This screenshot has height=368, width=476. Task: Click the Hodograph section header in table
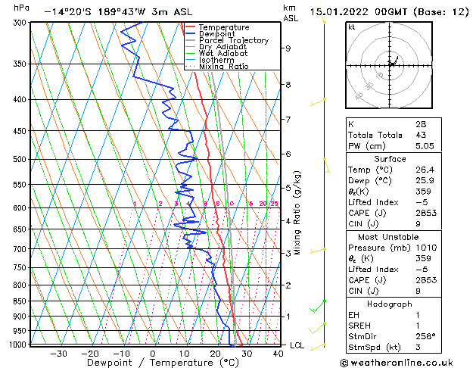click(x=390, y=304)
